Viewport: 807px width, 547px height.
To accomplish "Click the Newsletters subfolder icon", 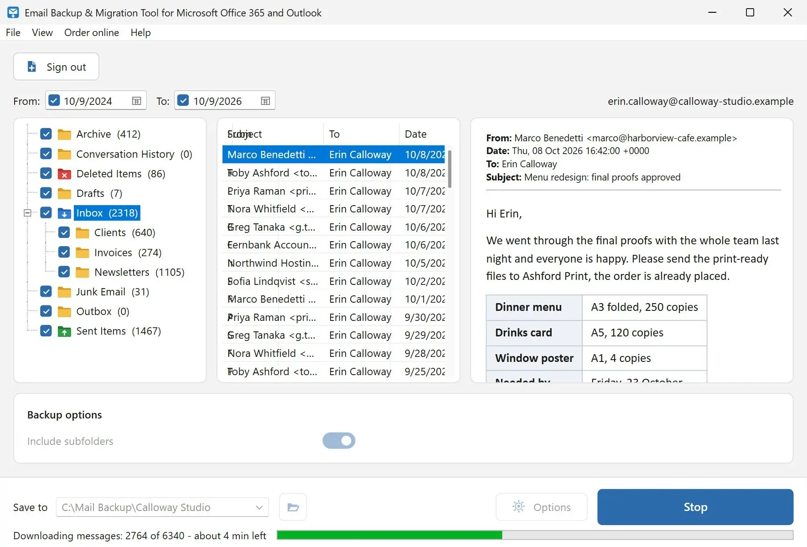I will point(83,272).
